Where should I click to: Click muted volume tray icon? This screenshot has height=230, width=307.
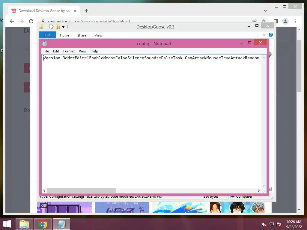tap(264, 224)
